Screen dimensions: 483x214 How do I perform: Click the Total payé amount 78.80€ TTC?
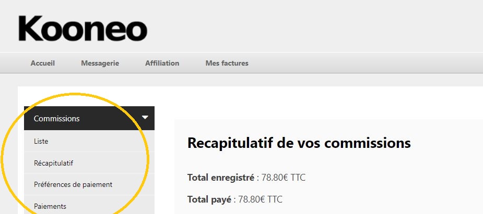pyautogui.click(x=260, y=199)
